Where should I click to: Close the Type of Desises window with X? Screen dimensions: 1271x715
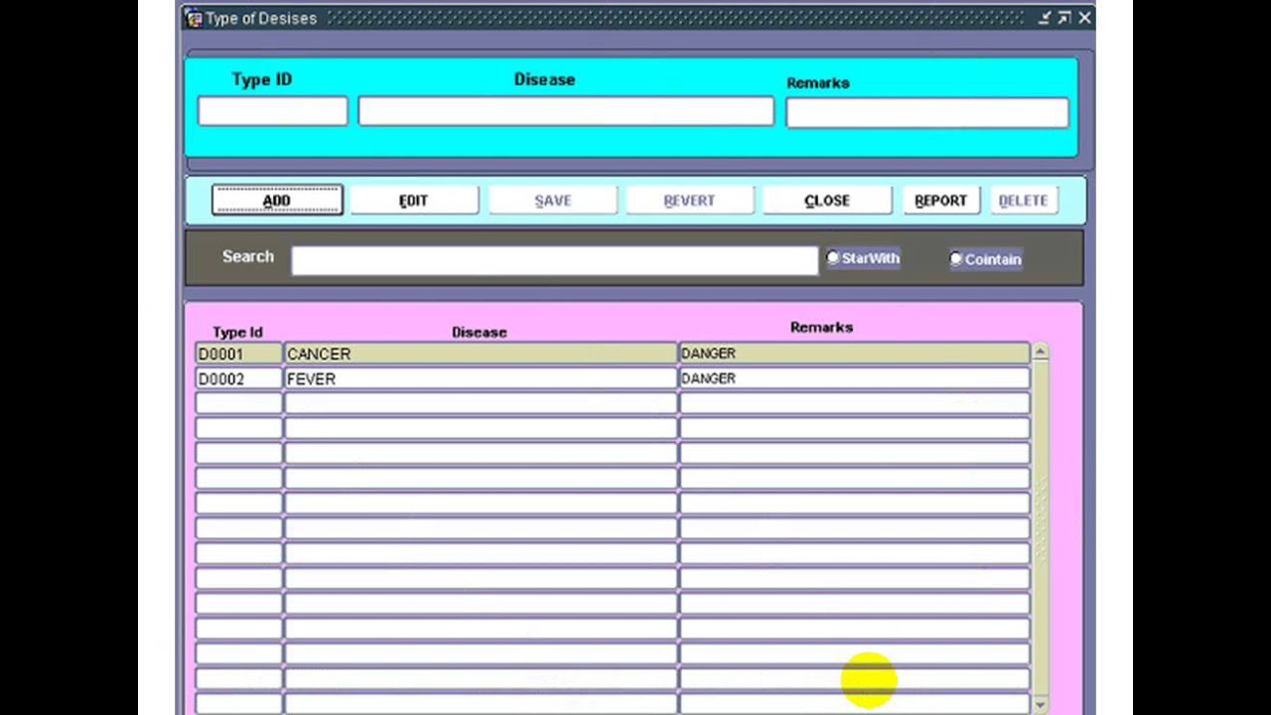tap(1084, 18)
